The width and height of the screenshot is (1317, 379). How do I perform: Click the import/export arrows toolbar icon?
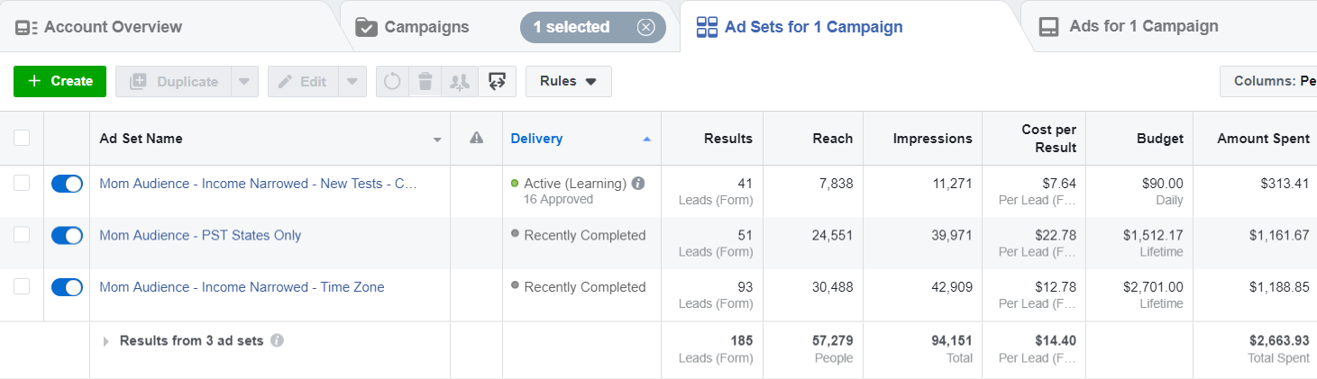(x=496, y=82)
